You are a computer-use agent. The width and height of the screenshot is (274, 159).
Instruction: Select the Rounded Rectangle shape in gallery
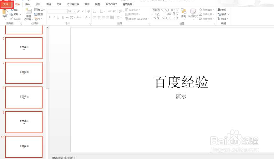[x=154, y=14]
